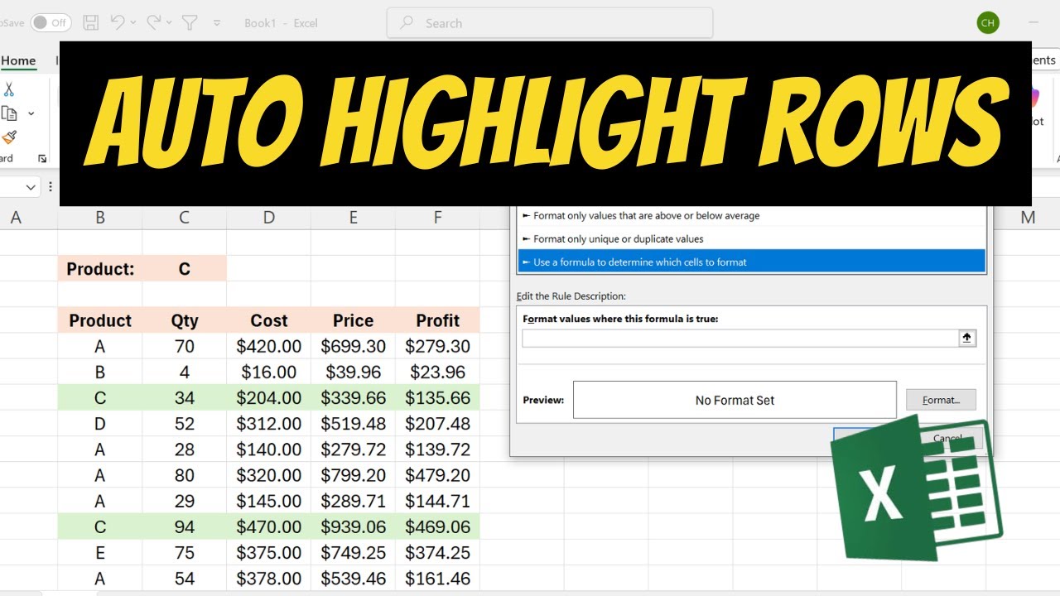Select column C header
Viewport: 1060px width, 596px height.
[184, 218]
